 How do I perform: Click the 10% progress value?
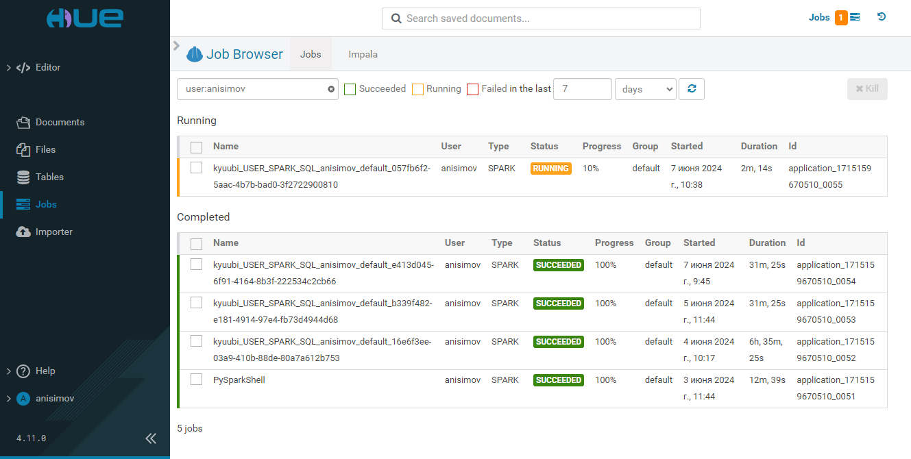coord(591,169)
